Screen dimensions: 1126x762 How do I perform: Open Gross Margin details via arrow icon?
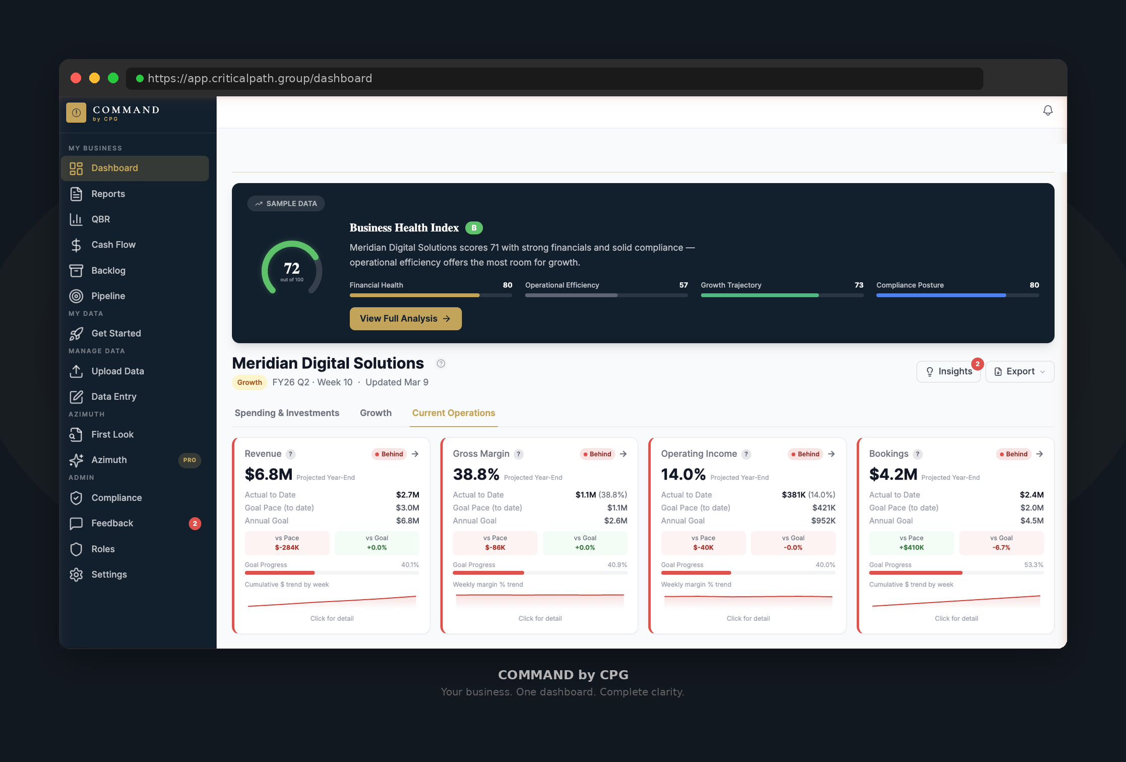tap(623, 454)
